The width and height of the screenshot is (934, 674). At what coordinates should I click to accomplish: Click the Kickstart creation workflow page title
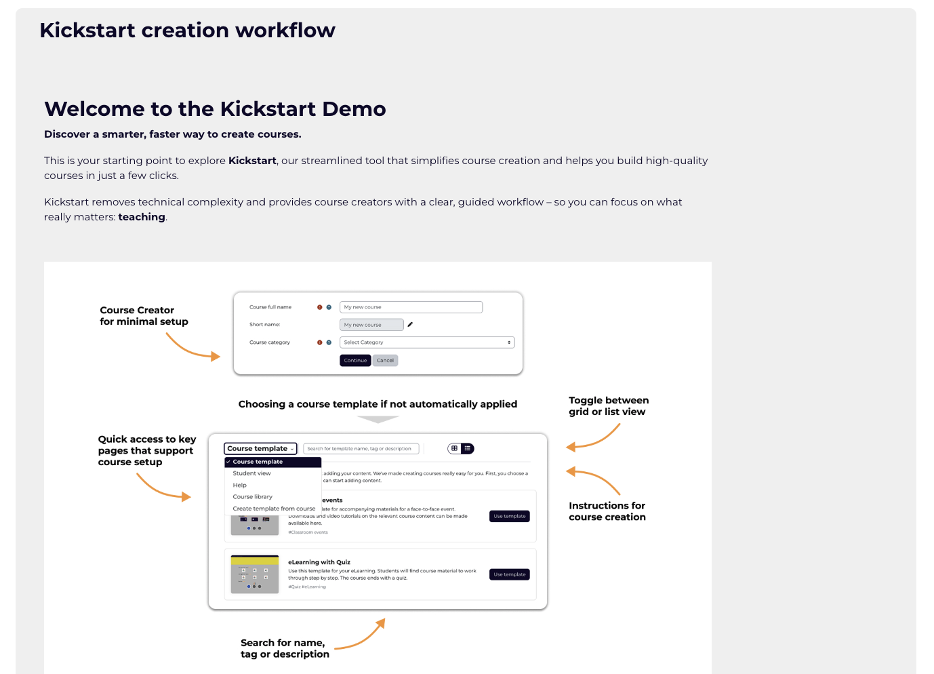[x=187, y=31]
